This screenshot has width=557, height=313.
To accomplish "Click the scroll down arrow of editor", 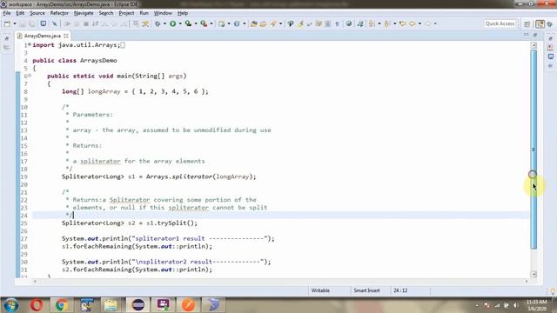I will [534, 275].
